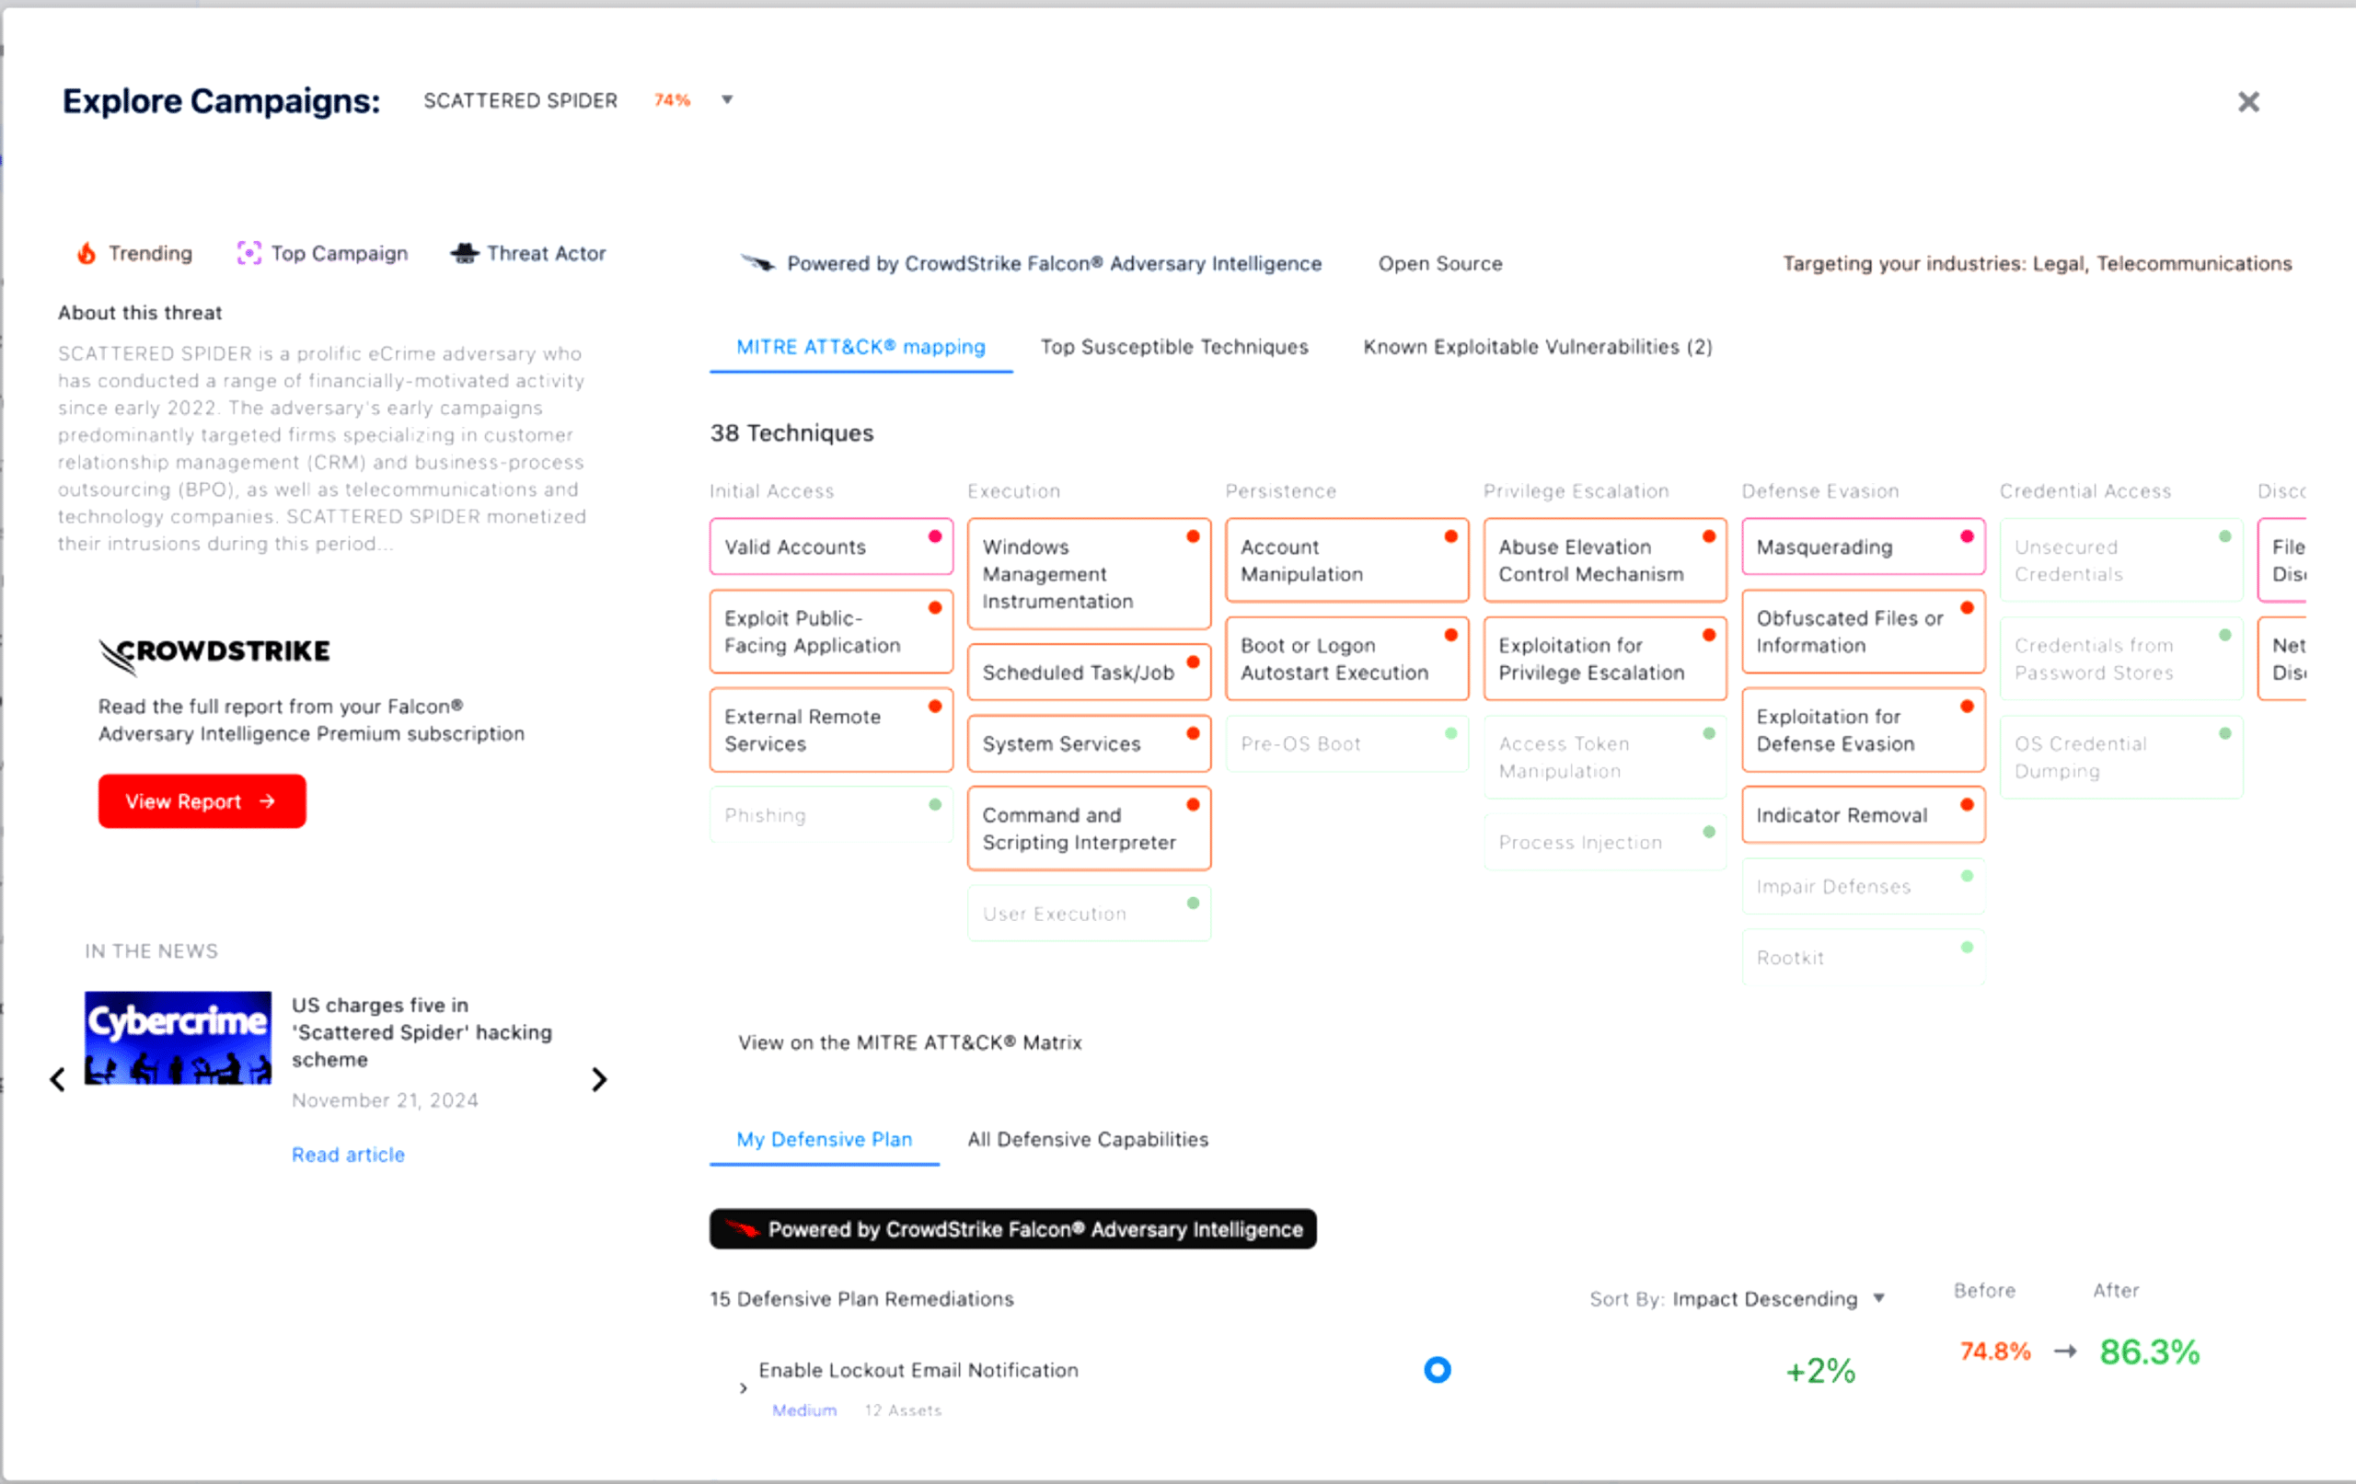Select All Defensive Capabilities tab
This screenshot has width=2356, height=1484.
[x=1088, y=1140]
